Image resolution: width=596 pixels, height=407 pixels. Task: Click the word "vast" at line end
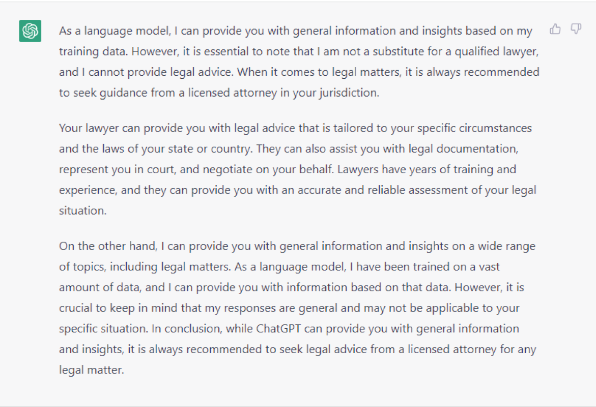[x=489, y=267]
